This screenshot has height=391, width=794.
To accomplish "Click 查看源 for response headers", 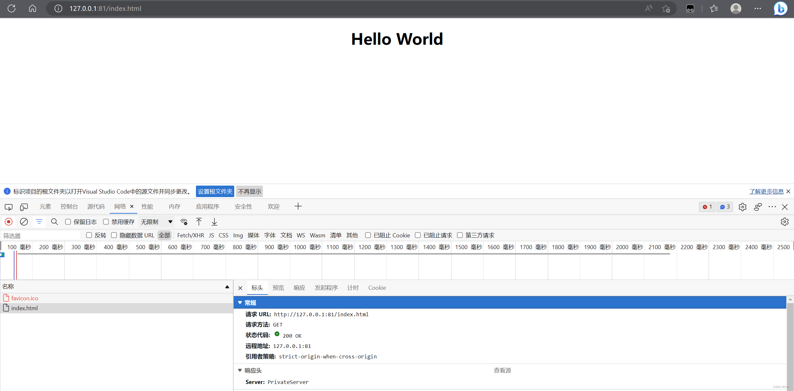I will point(502,370).
